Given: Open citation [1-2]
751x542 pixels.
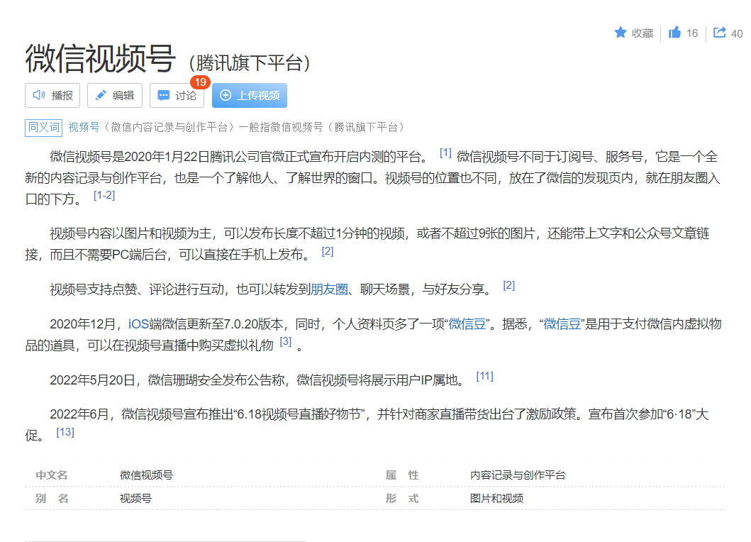Looking at the screenshot, I should [x=104, y=195].
